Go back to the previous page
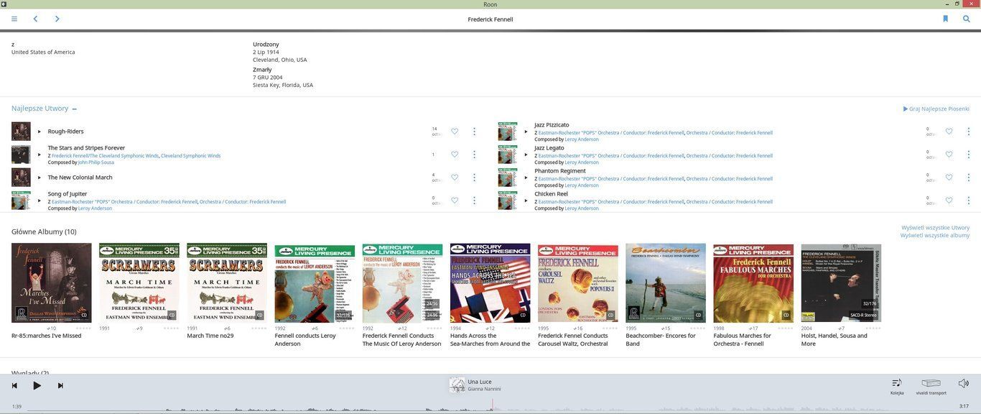 35,19
